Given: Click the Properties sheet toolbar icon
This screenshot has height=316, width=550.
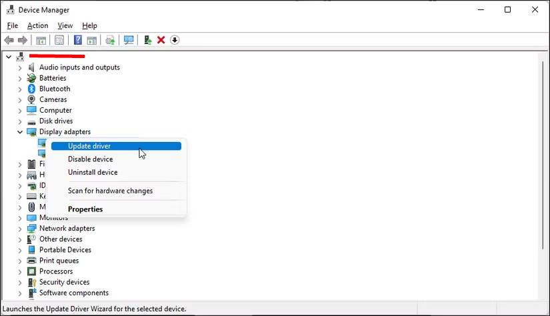Looking at the screenshot, I should 59,40.
